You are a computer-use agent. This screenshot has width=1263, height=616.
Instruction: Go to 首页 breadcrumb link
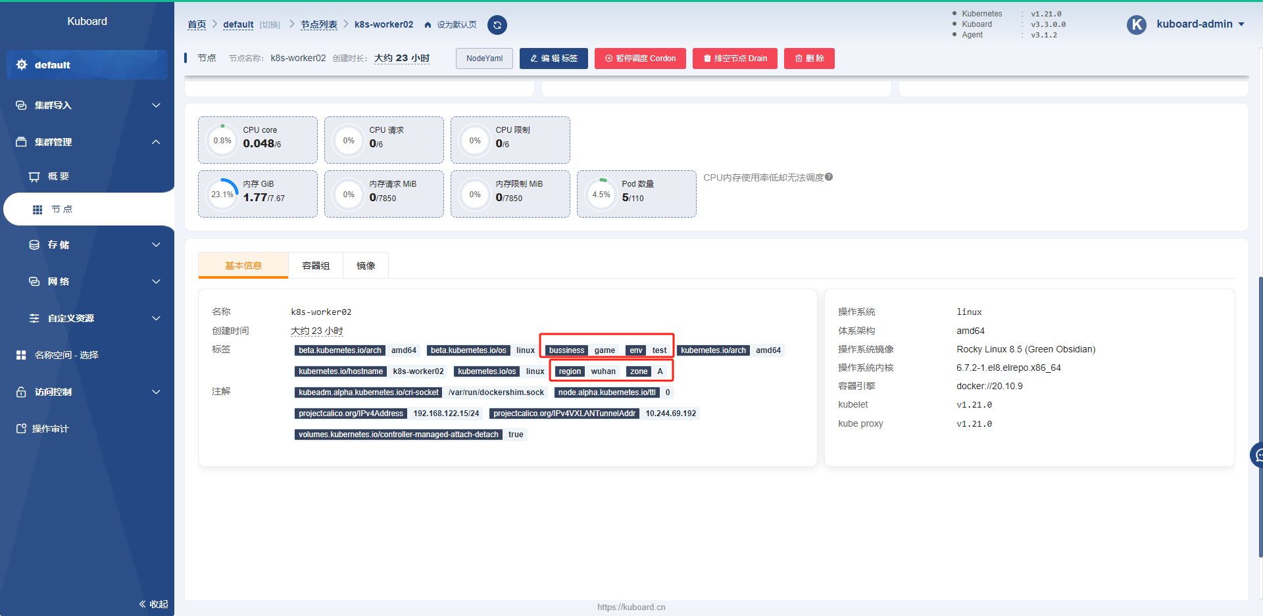[x=197, y=25]
